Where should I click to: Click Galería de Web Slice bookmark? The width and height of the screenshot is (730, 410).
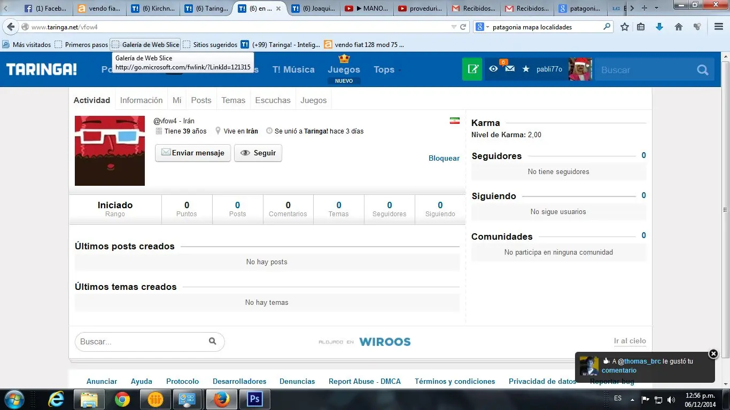tap(145, 45)
